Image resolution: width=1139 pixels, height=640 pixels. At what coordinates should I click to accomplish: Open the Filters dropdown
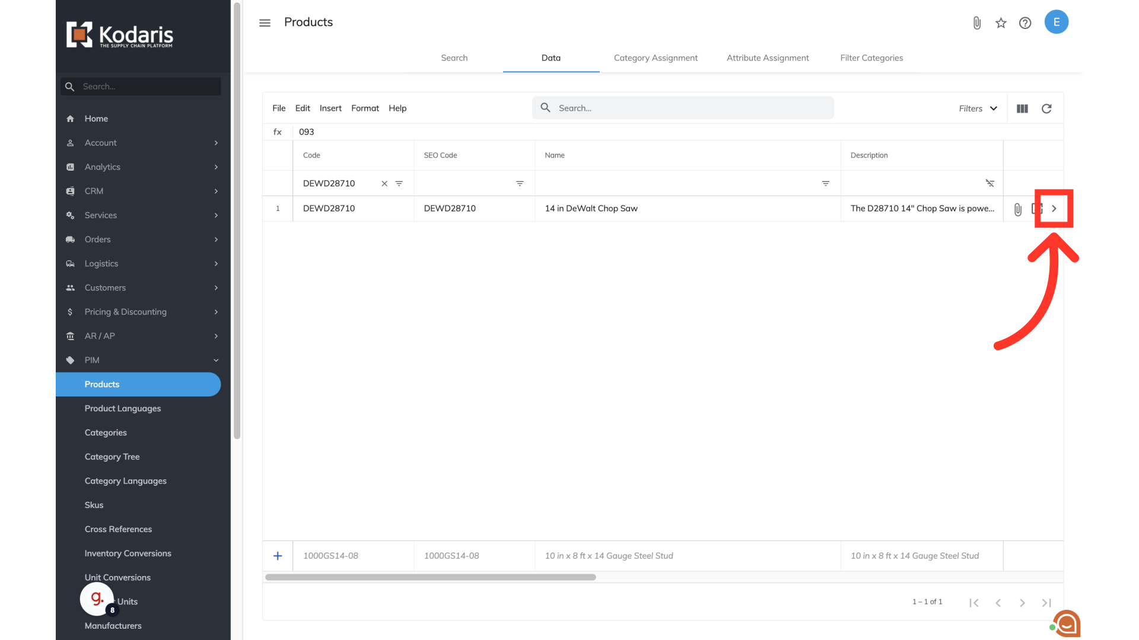(x=978, y=108)
